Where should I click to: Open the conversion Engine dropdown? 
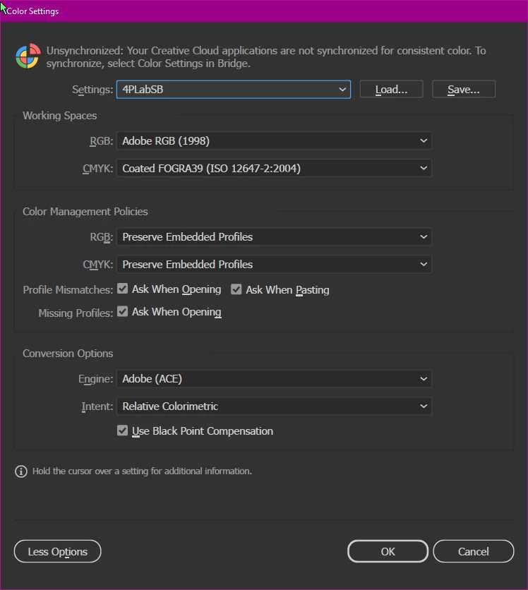click(x=274, y=378)
